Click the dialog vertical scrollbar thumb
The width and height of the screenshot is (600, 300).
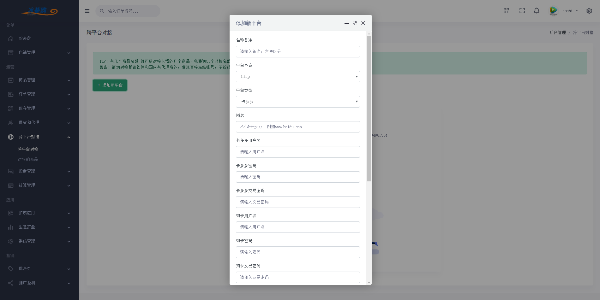(x=369, y=109)
